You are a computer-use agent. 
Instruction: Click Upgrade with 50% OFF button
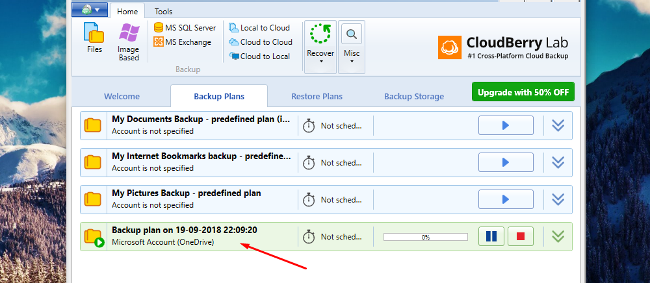[x=523, y=92]
